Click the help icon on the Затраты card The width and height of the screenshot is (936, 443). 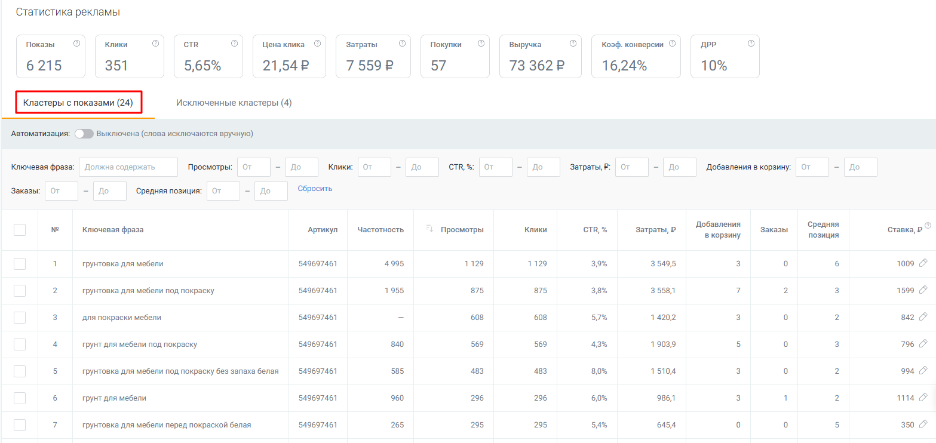pos(402,44)
